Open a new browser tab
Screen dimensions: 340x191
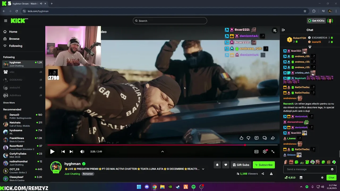click(x=52, y=4)
